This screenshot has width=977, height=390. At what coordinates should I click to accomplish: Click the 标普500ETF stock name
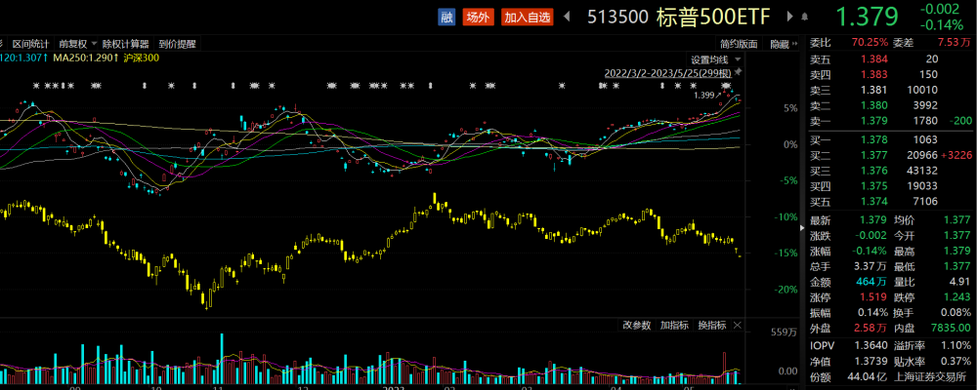(713, 18)
